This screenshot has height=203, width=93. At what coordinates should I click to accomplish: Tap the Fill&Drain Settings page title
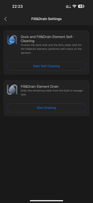coord(46,19)
